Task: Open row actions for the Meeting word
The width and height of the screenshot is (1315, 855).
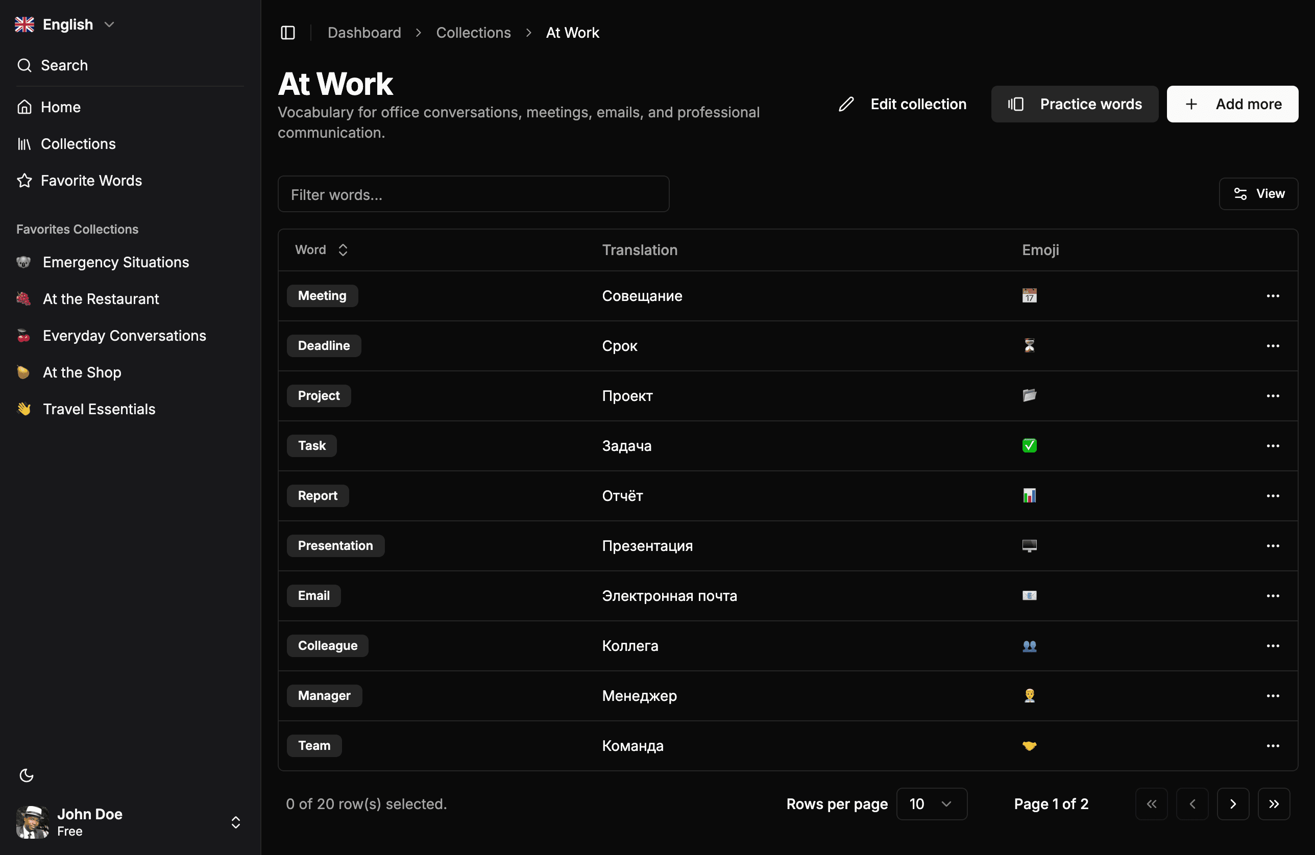Action: point(1273,296)
